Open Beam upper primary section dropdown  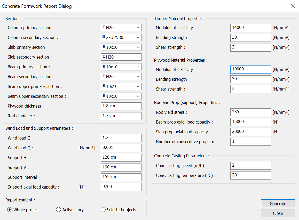[121, 86]
